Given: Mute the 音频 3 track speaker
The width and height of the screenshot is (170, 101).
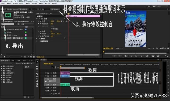Looking at the screenshot, I should pos(46,91).
